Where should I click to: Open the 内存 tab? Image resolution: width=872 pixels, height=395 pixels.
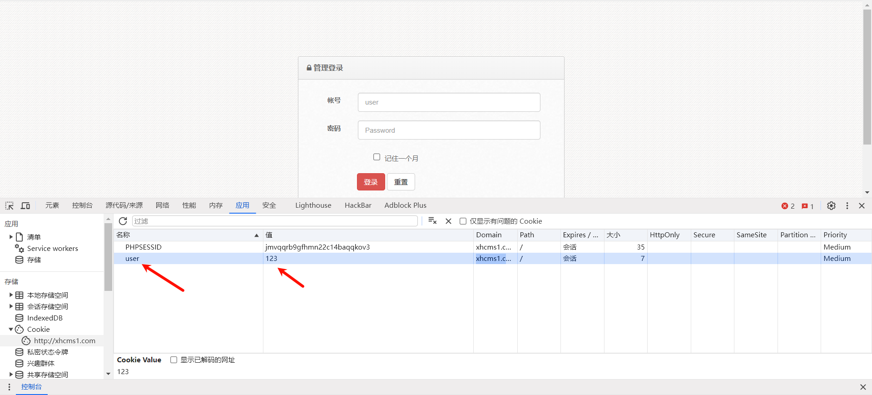(x=216, y=205)
